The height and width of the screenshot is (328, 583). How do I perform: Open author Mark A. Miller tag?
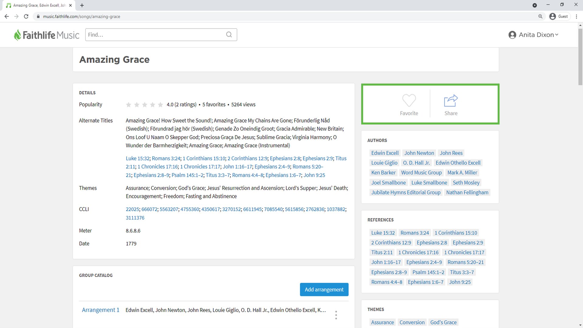[x=462, y=173]
